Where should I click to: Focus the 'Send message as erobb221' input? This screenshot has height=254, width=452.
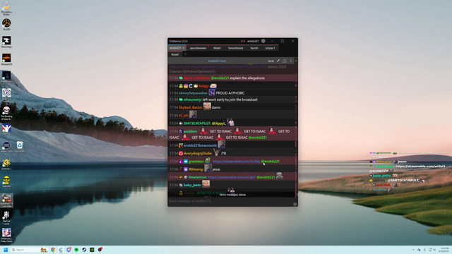(230, 201)
